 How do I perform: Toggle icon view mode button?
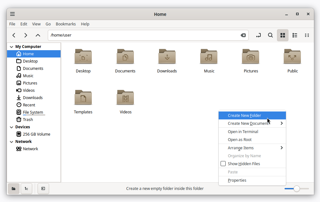pyautogui.click(x=283, y=35)
